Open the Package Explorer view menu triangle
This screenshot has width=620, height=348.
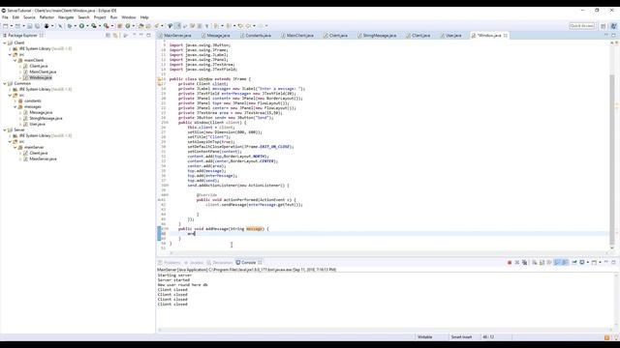pyautogui.click(x=135, y=36)
